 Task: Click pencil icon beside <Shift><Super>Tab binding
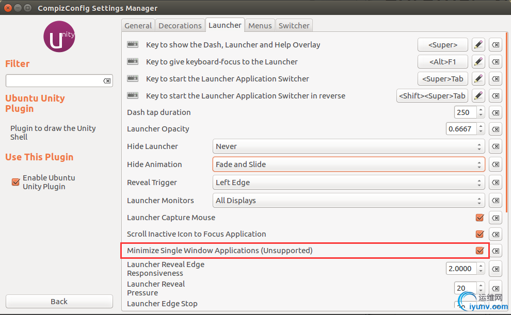pyautogui.click(x=478, y=96)
